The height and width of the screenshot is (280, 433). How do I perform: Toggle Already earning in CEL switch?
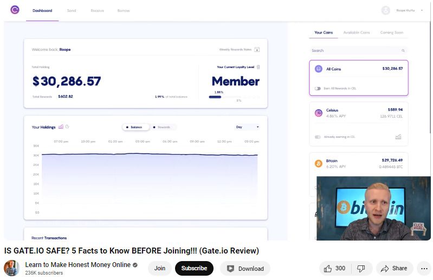[318, 137]
